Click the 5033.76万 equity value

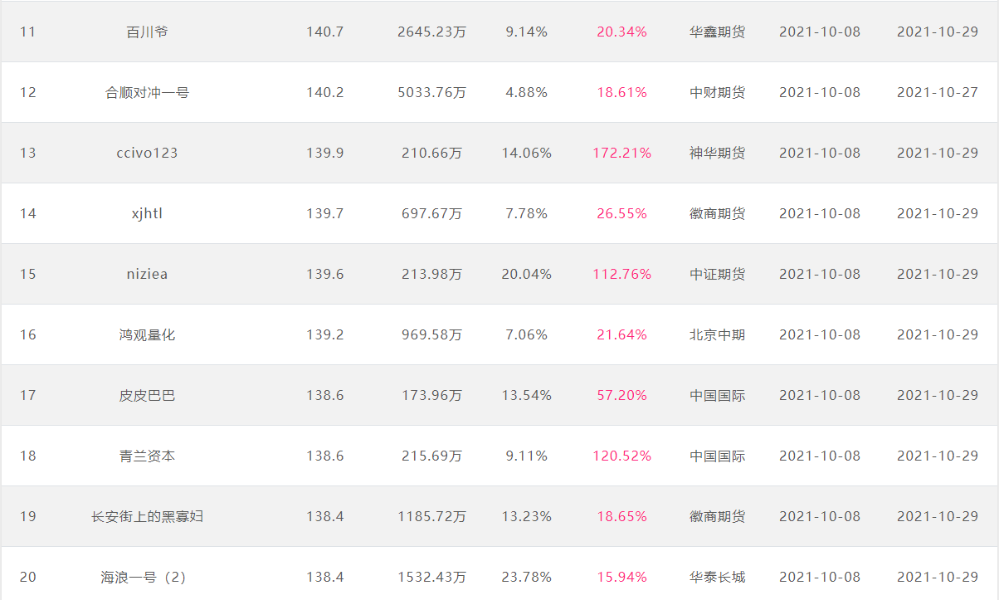pyautogui.click(x=431, y=93)
